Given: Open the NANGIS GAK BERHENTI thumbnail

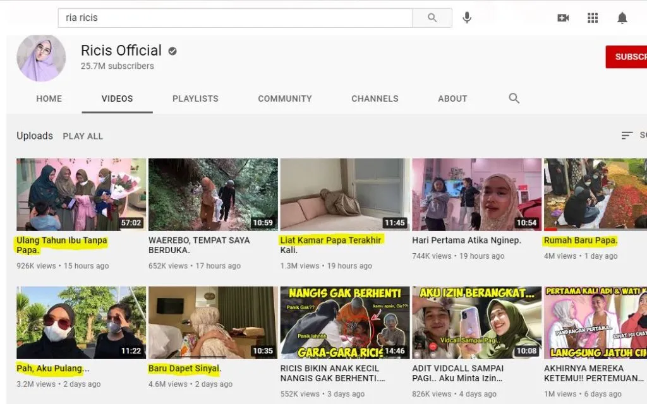Looking at the screenshot, I should [345, 323].
